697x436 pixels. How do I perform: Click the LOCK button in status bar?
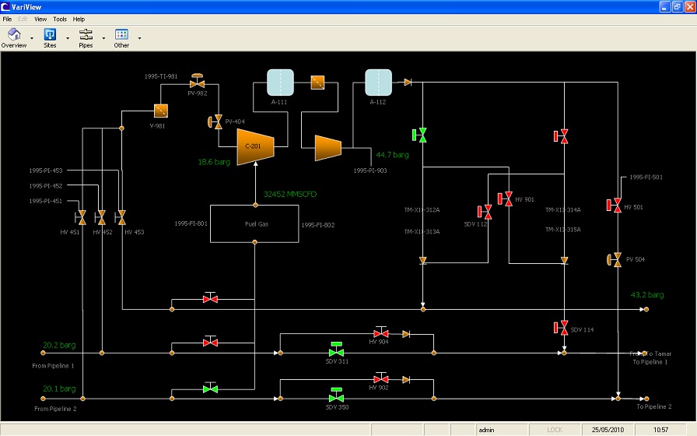click(x=555, y=430)
